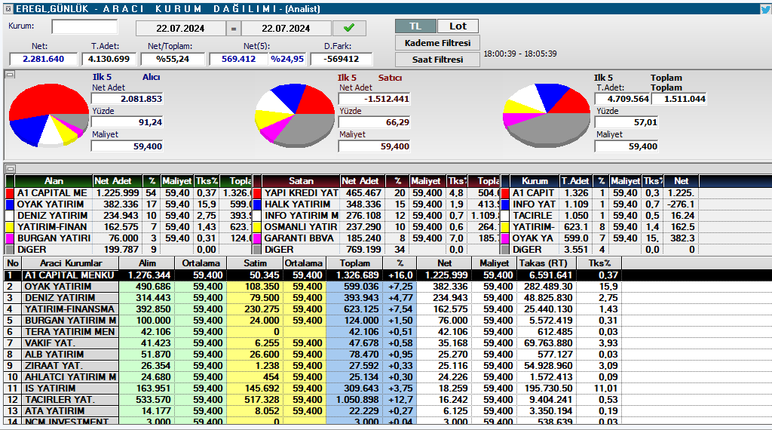Select the VAKIF YAT. row
The height and width of the screenshot is (430, 772).
click(387, 343)
